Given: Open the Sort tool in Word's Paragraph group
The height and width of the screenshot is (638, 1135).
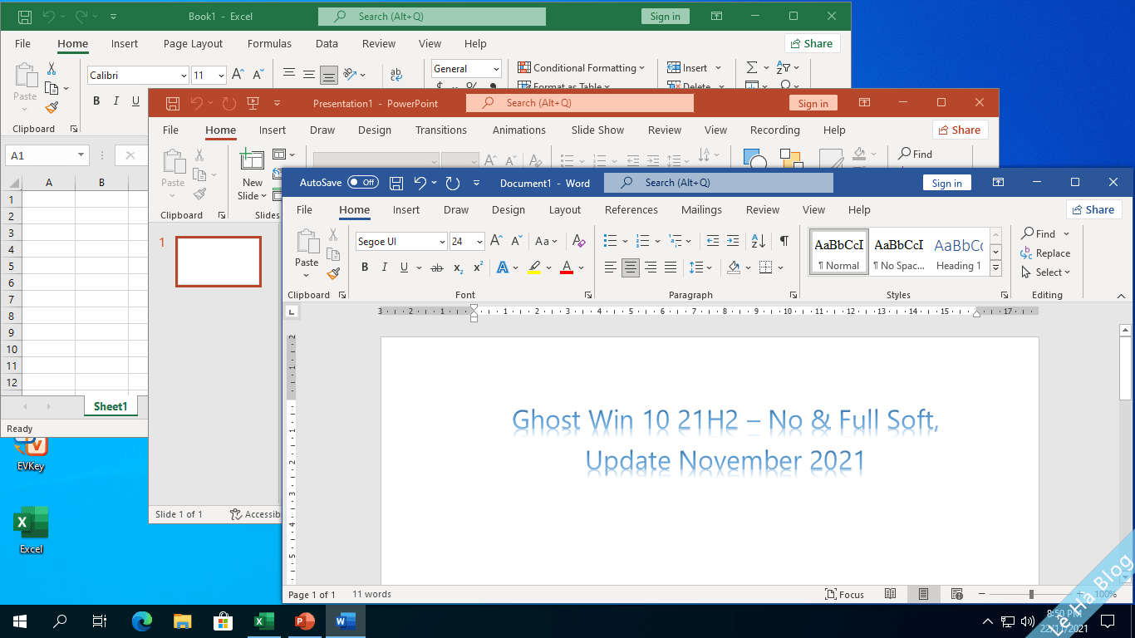Looking at the screenshot, I should click(757, 239).
